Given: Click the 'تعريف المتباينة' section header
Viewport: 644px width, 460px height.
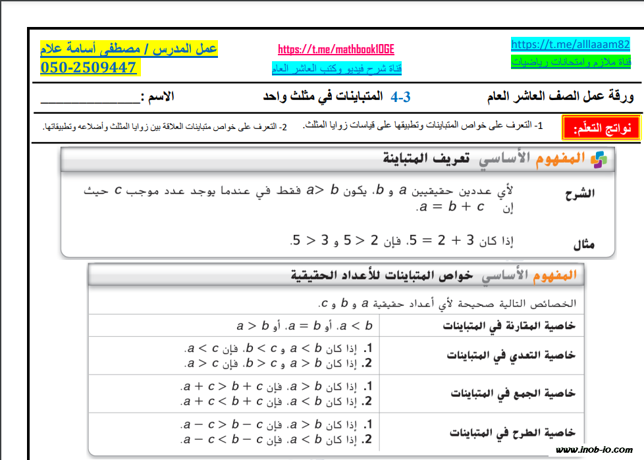Looking at the screenshot, I should pyautogui.click(x=426, y=159).
